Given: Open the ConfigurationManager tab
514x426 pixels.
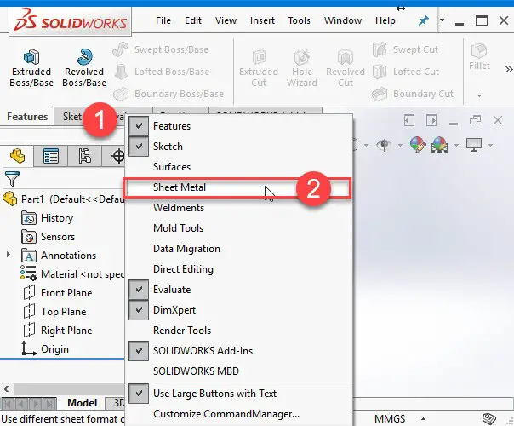Looking at the screenshot, I should click(84, 156).
